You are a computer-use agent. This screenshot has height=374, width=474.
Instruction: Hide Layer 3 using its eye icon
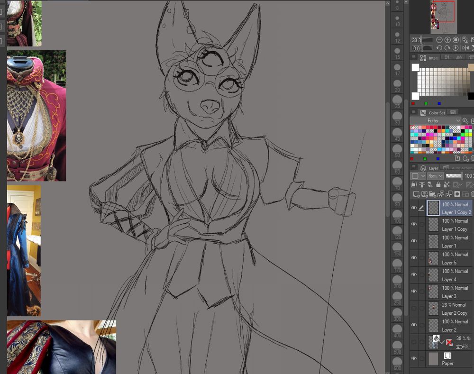413,292
